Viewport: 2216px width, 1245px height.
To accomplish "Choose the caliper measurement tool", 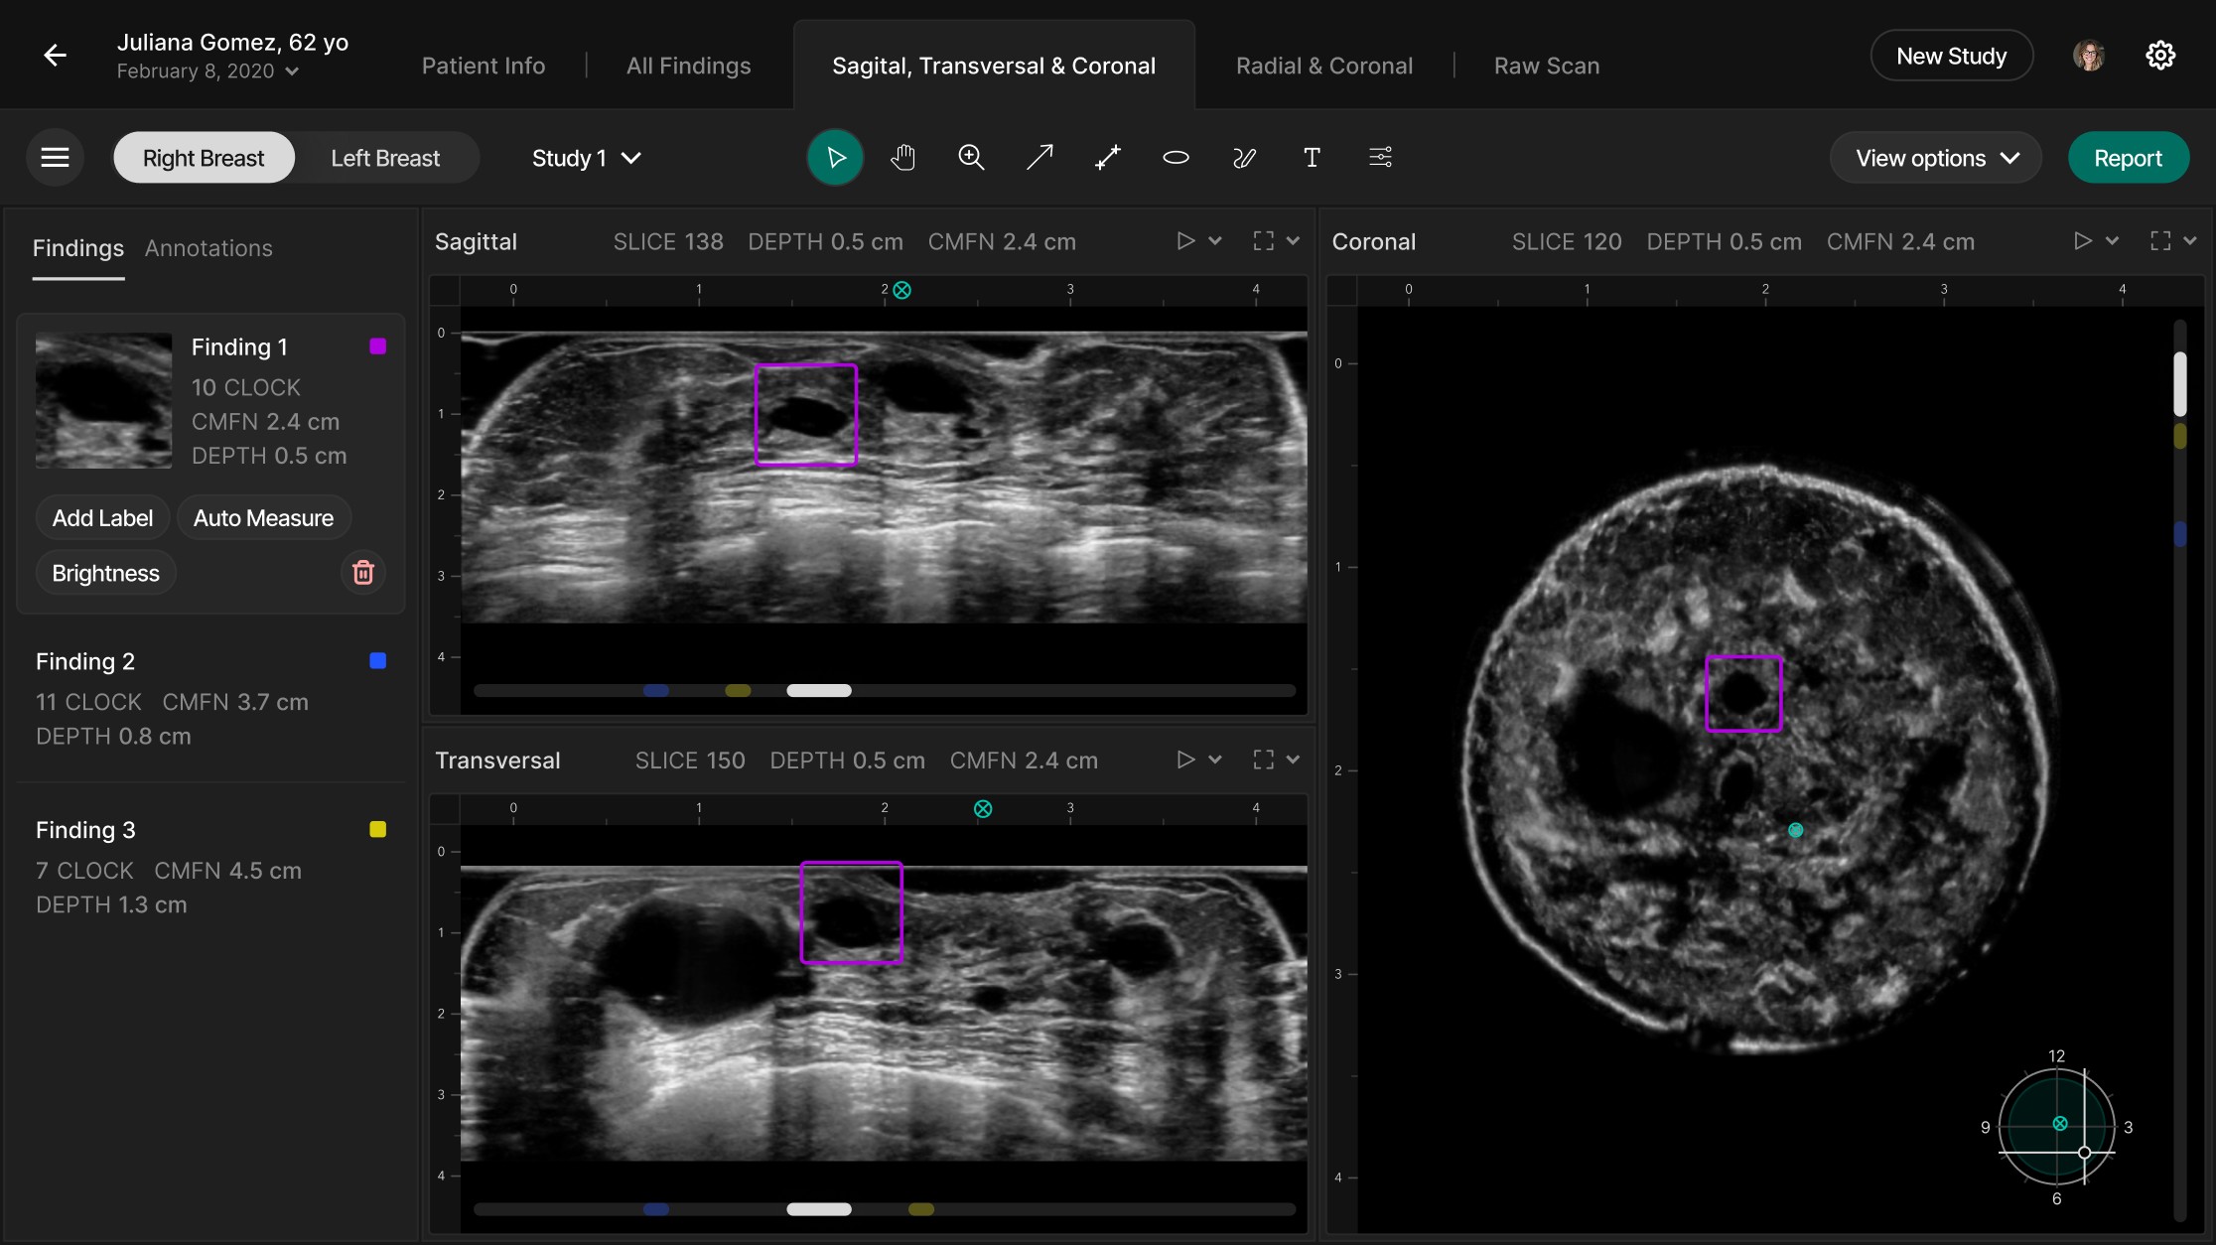I will pyautogui.click(x=1108, y=158).
